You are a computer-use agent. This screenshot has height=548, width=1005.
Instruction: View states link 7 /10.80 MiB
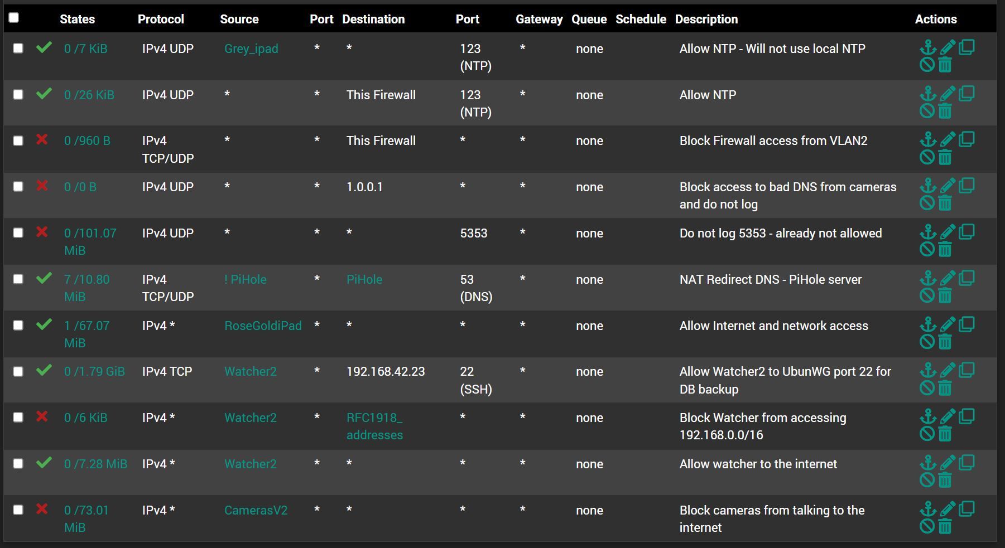tap(86, 288)
